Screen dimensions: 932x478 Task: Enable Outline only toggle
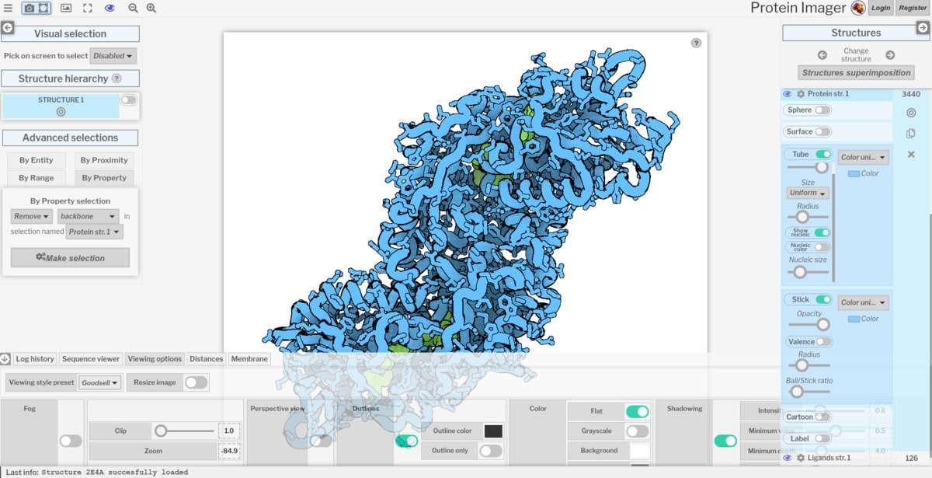tap(490, 451)
